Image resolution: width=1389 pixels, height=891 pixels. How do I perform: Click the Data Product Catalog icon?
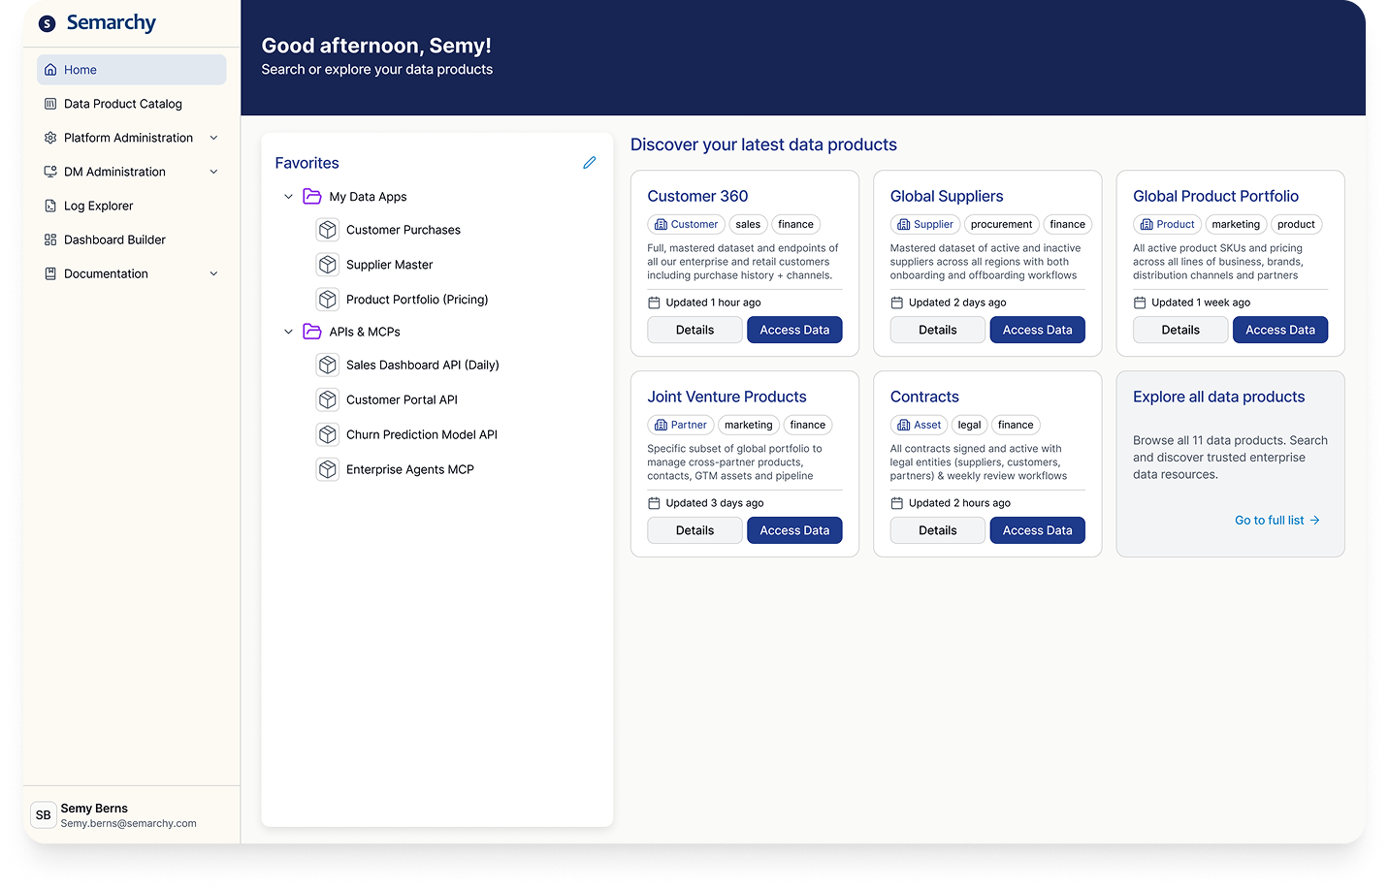pos(50,104)
